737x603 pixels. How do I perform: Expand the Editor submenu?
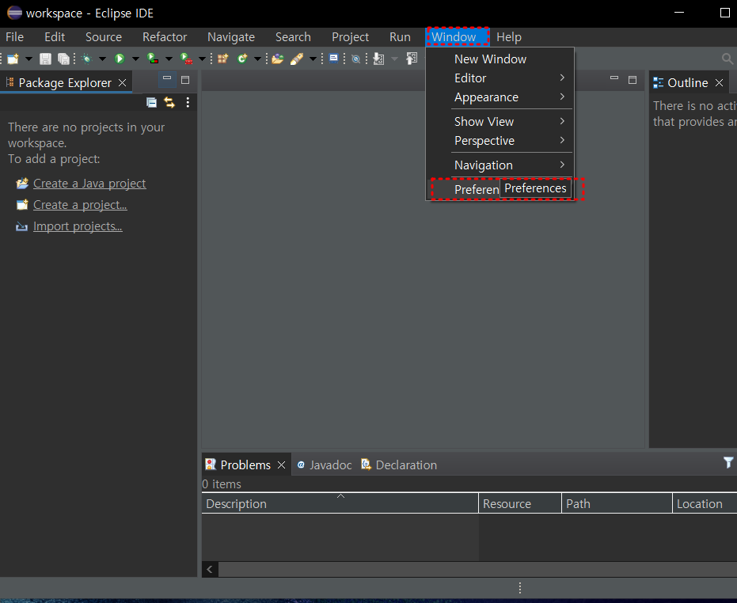point(500,78)
